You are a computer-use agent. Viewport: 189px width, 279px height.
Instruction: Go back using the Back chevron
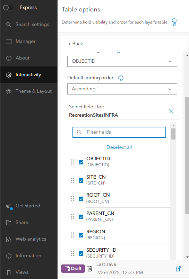[x=76, y=44]
